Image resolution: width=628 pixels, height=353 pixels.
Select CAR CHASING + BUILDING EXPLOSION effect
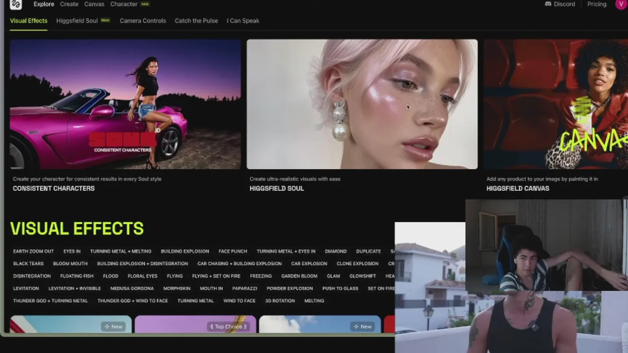pyautogui.click(x=239, y=263)
